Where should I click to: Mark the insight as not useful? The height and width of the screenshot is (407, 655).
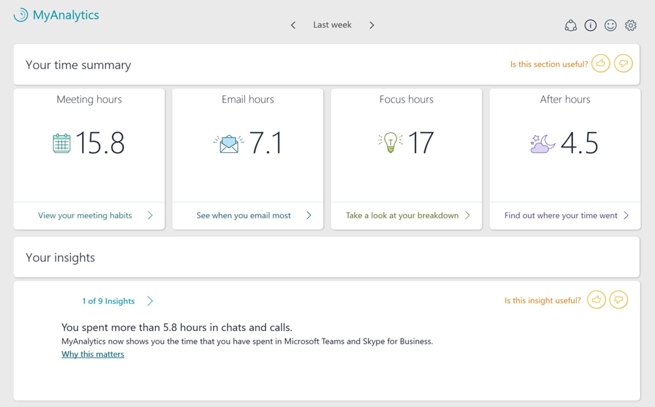tap(618, 300)
